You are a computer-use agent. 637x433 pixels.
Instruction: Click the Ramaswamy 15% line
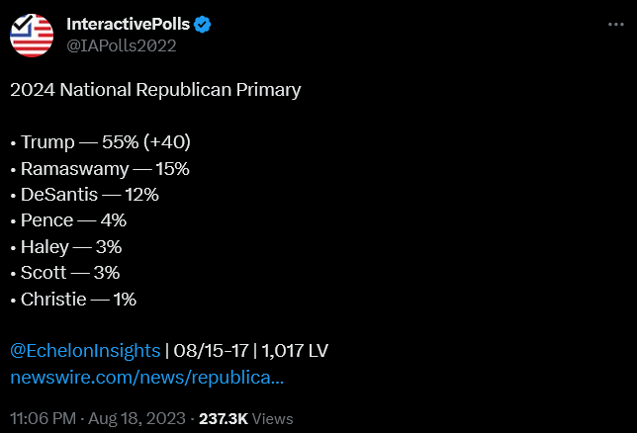[100, 169]
